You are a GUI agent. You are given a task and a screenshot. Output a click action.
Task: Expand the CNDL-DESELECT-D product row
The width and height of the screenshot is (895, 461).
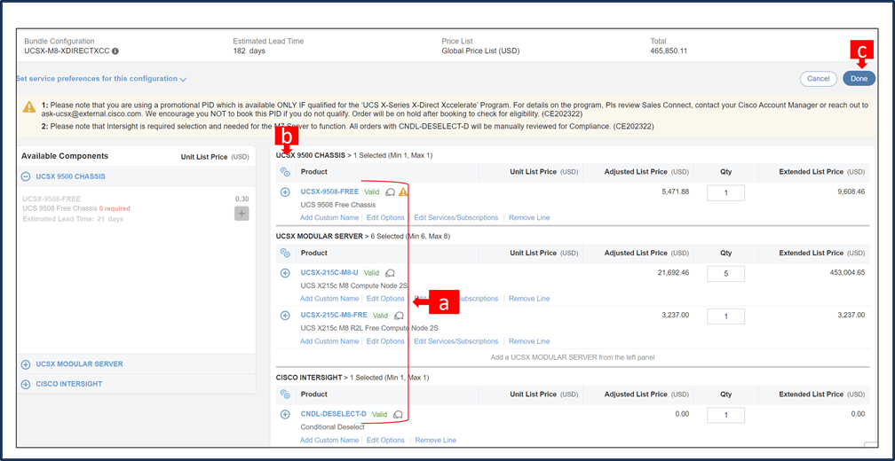coord(285,414)
